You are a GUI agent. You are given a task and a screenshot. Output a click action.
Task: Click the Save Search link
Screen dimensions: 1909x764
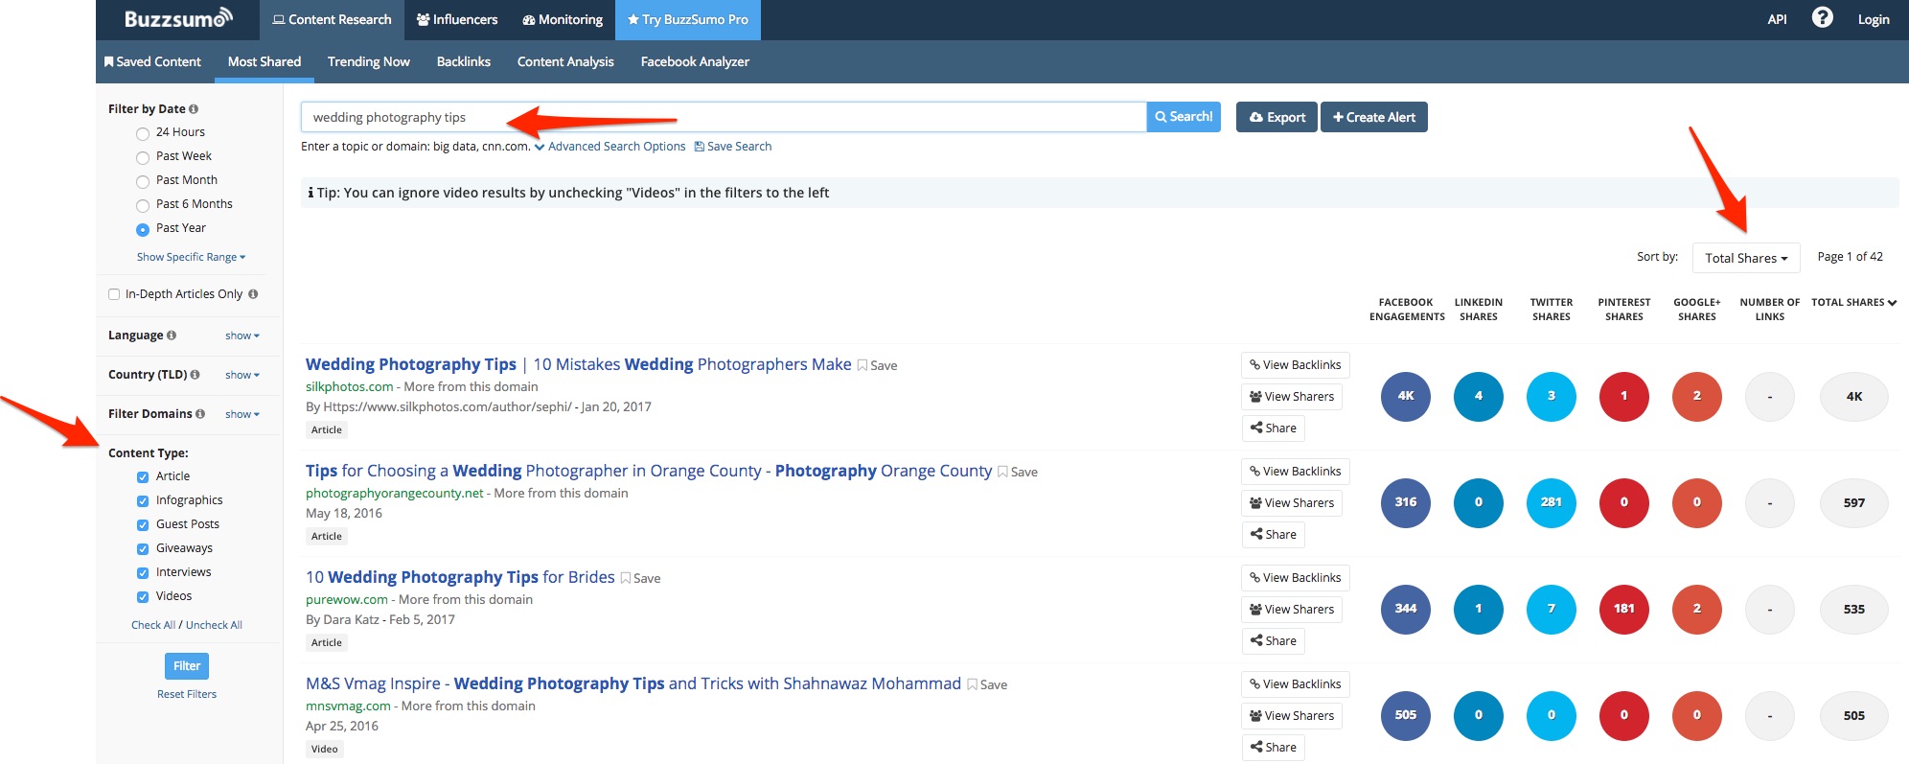733,147
